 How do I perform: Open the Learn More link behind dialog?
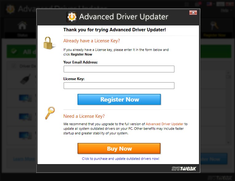click(x=24, y=159)
